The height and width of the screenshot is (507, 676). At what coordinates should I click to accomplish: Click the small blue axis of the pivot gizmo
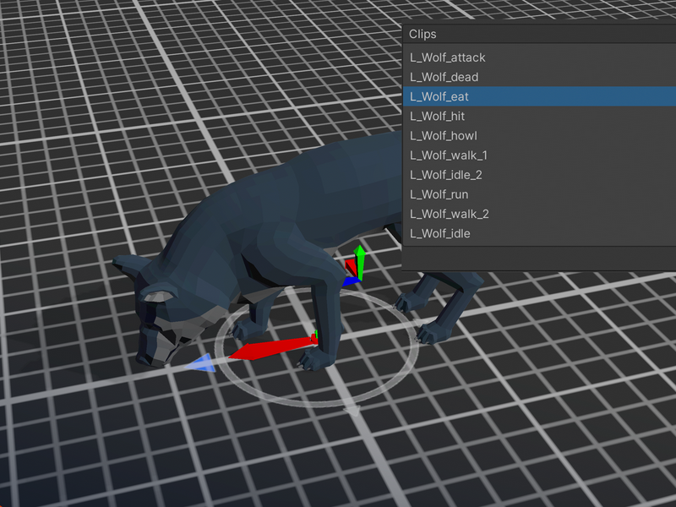coord(350,282)
